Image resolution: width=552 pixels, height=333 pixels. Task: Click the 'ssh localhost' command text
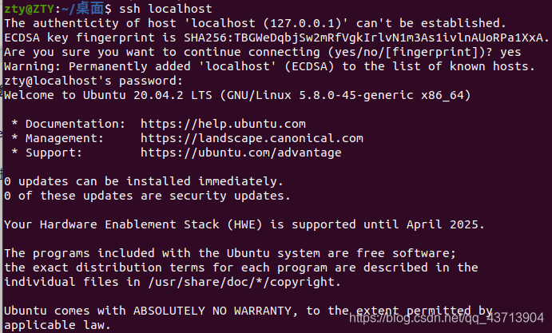(165, 9)
